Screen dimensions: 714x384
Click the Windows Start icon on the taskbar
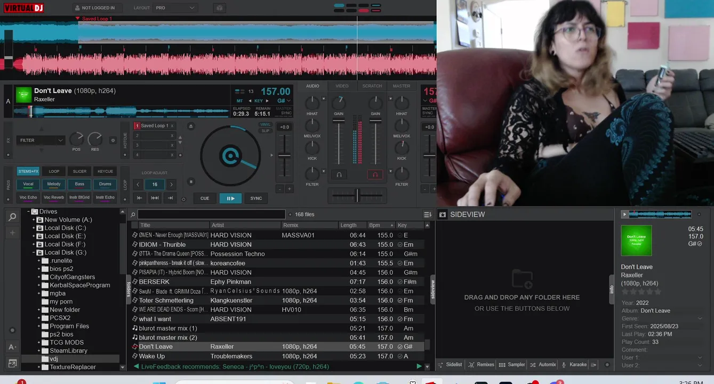click(159, 381)
